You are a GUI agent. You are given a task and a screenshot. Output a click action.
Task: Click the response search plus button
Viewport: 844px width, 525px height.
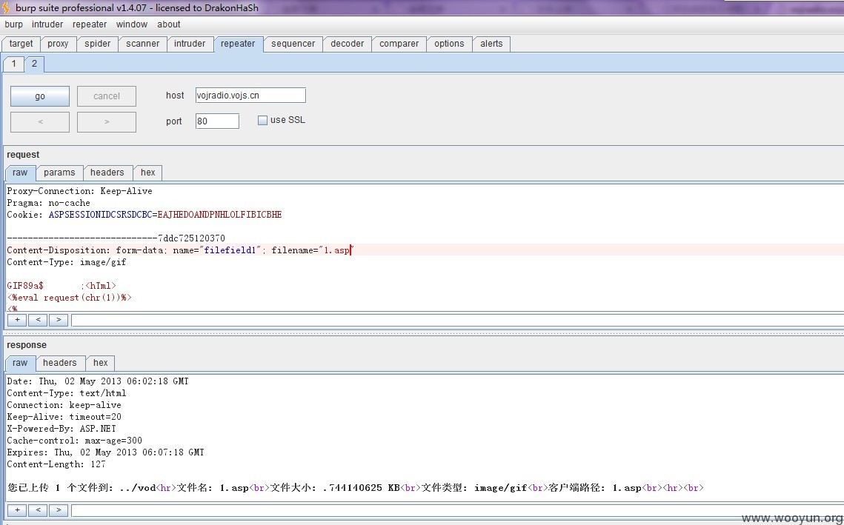tap(17, 510)
